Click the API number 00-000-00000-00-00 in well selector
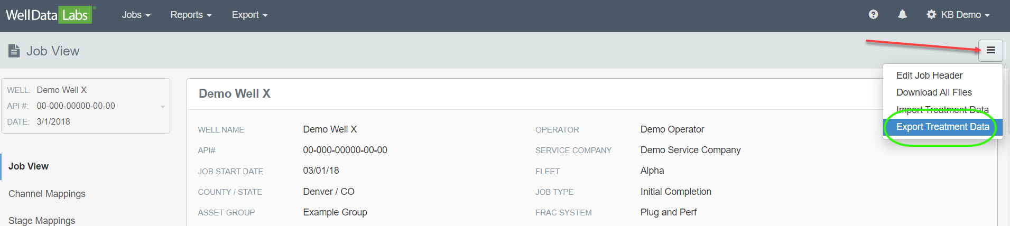This screenshot has height=226, width=1010. [76, 106]
